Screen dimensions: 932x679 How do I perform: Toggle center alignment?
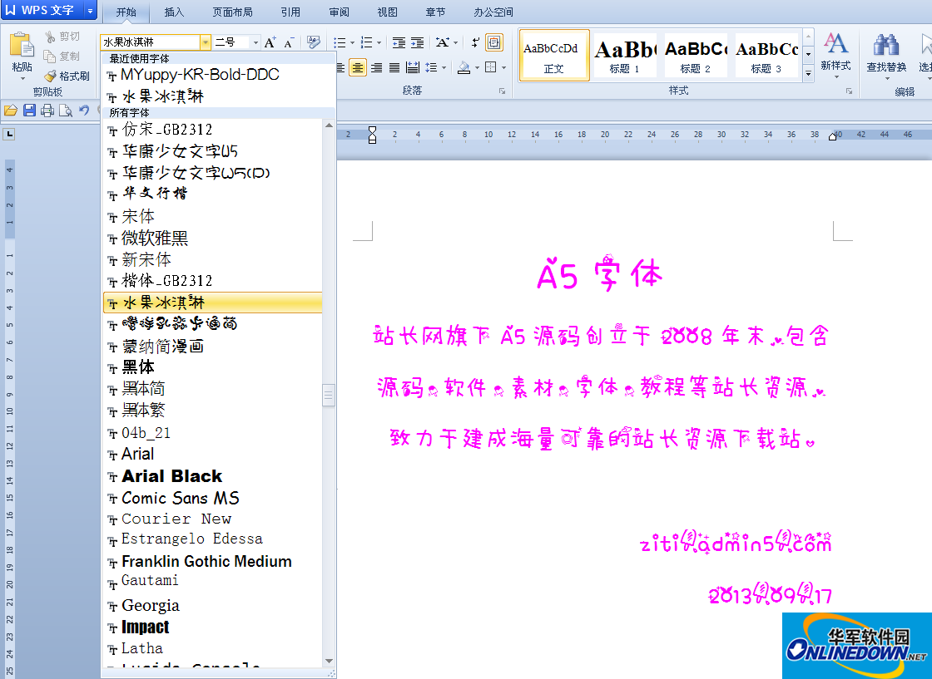(357, 67)
